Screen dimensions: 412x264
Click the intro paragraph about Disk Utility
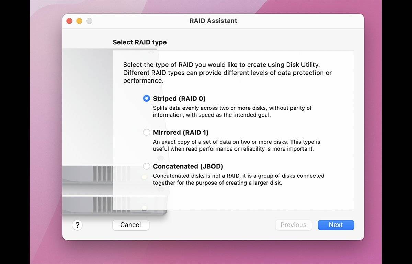pyautogui.click(x=227, y=73)
